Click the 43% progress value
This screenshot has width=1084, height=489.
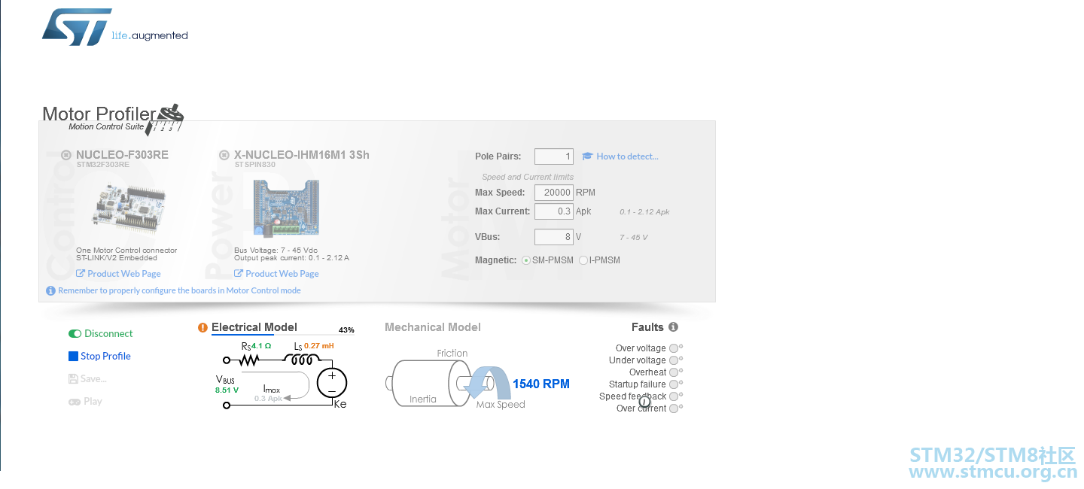pyautogui.click(x=346, y=330)
